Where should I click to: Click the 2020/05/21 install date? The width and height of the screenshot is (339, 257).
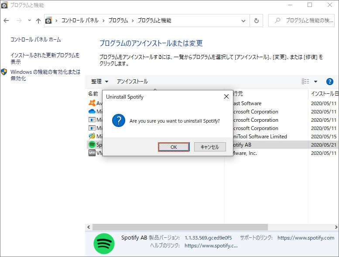pos(324,145)
